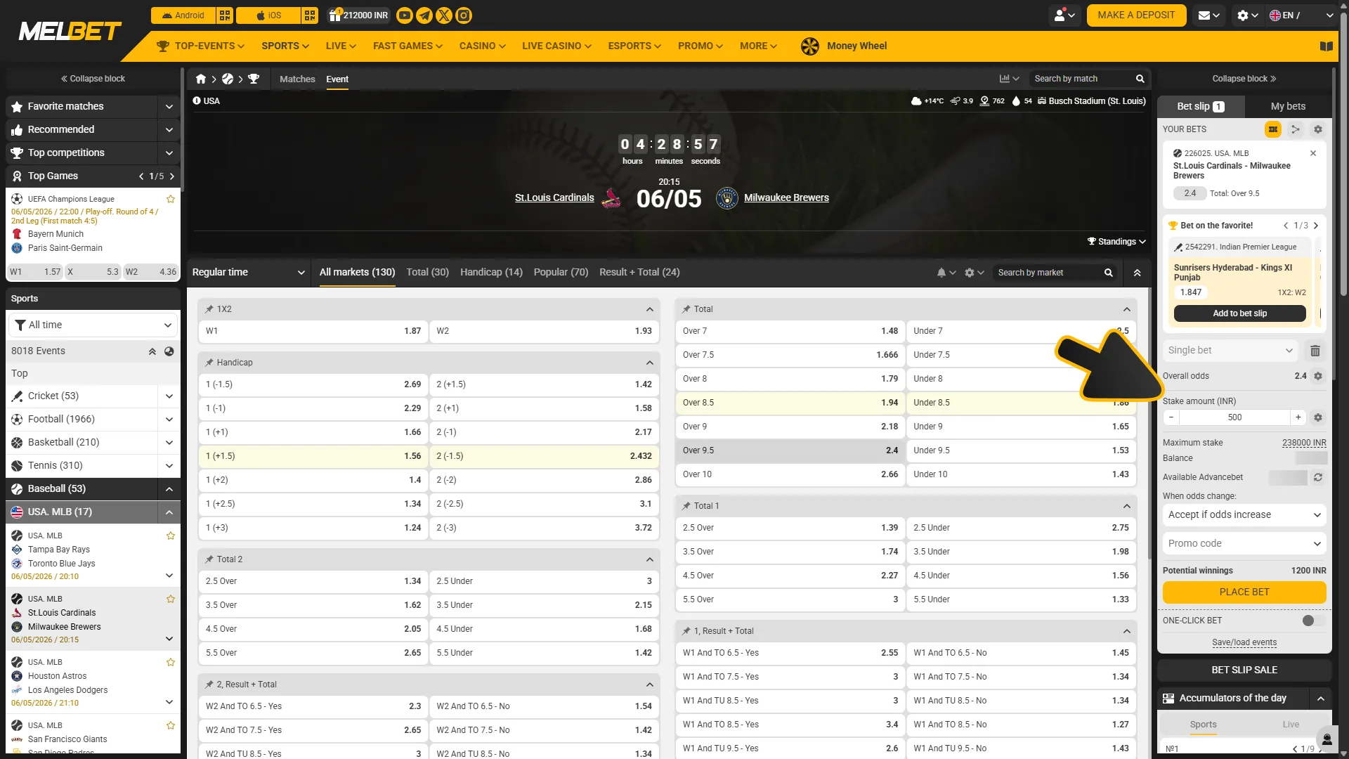Go to the home breadcrumb icon

(x=201, y=79)
